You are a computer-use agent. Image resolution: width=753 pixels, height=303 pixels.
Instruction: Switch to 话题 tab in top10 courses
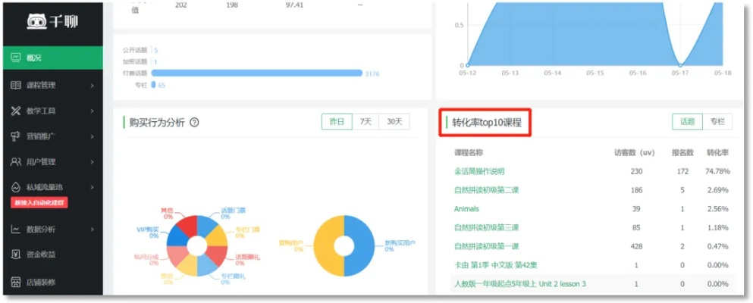tap(687, 122)
